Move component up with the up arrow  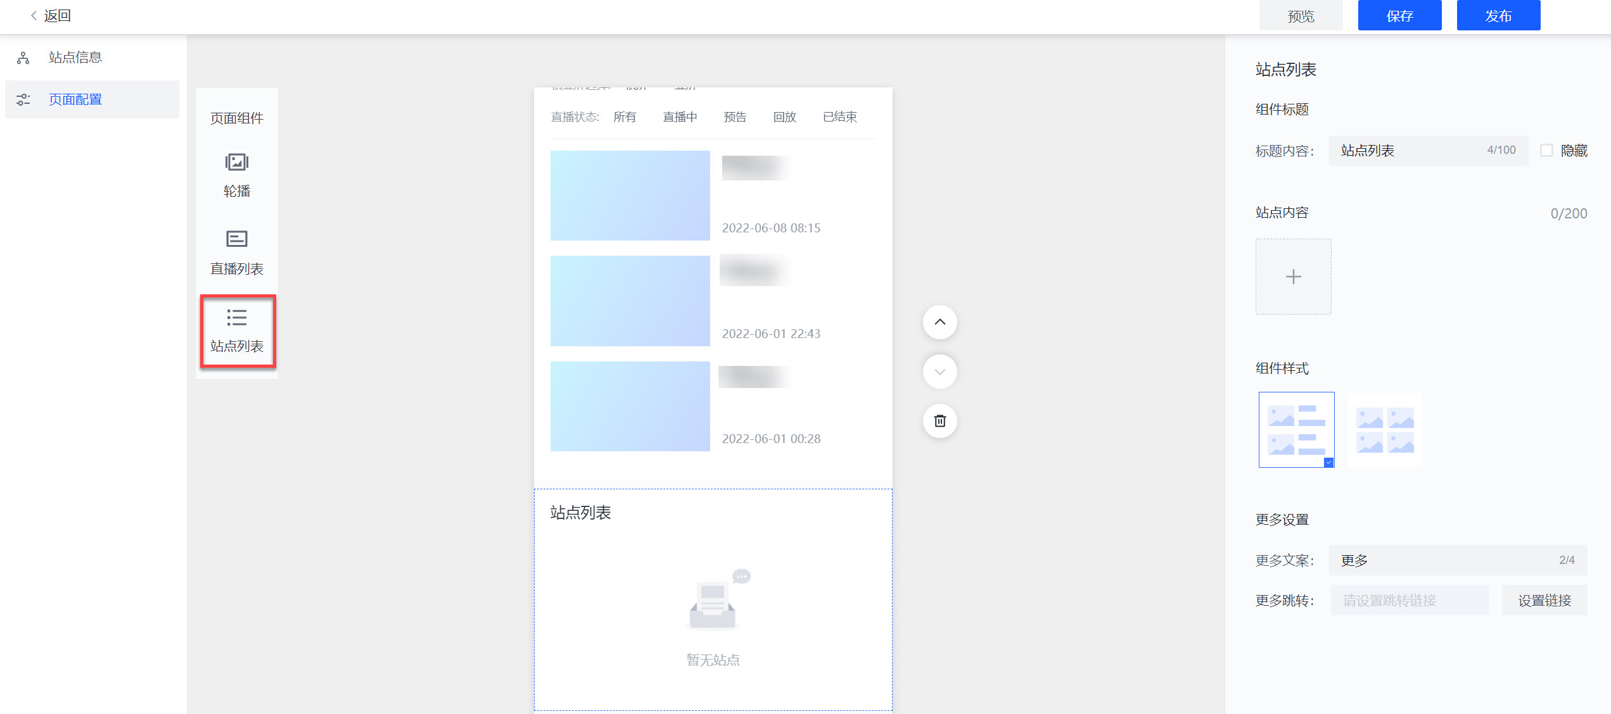(940, 322)
